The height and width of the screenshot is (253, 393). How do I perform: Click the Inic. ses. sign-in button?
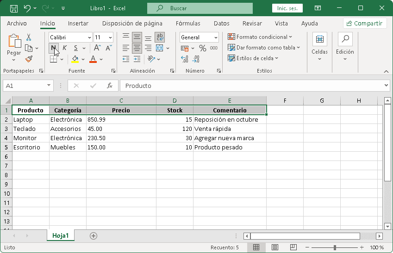point(287,8)
